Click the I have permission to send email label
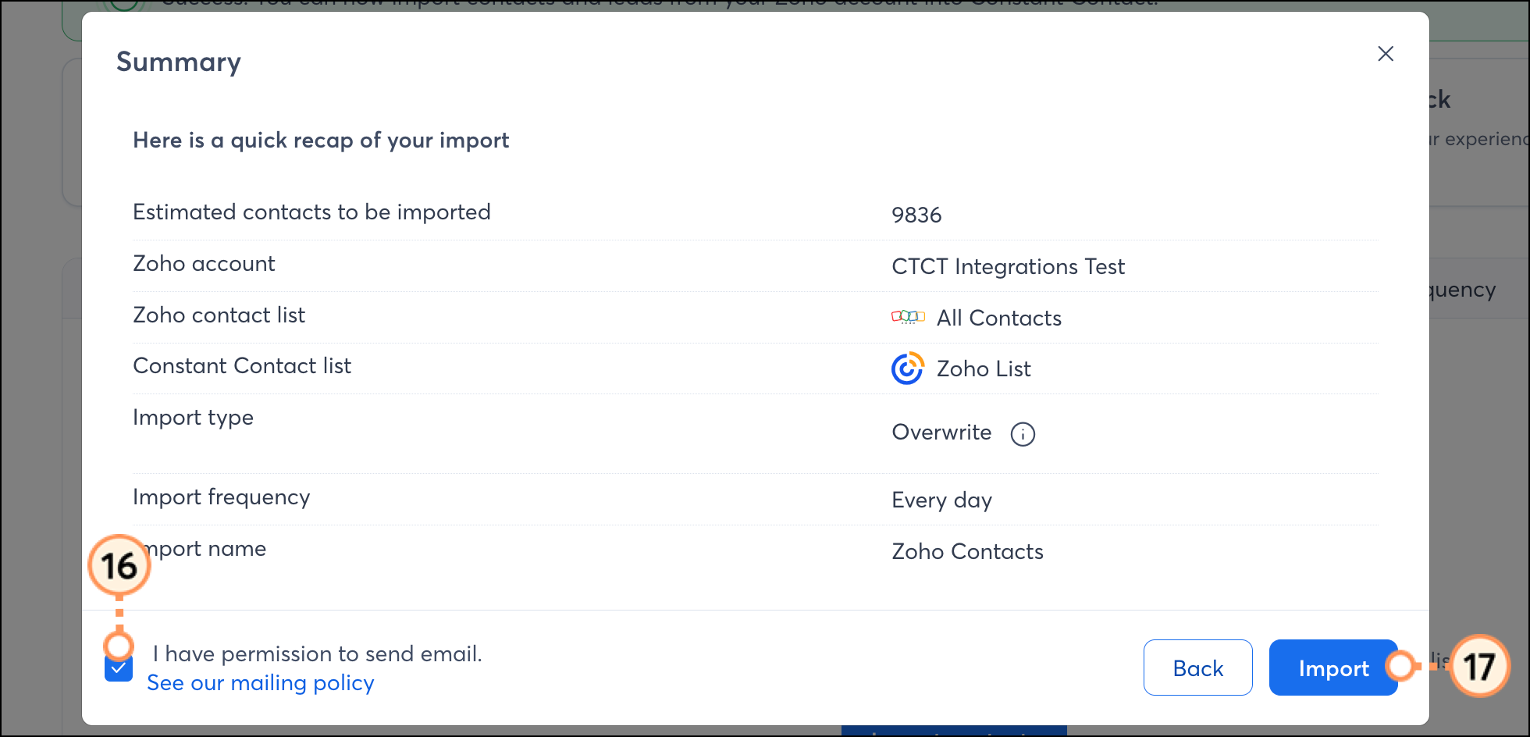Image resolution: width=1530 pixels, height=737 pixels. [x=318, y=654]
